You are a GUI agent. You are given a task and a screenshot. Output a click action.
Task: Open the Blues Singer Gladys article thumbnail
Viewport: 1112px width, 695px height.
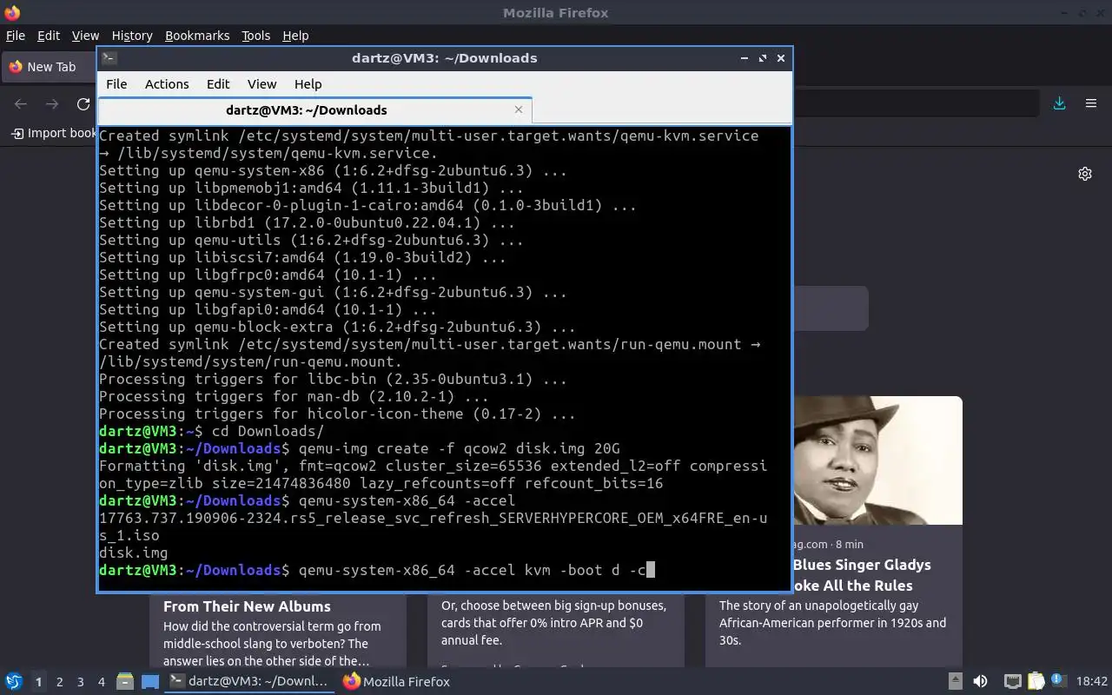click(877, 460)
